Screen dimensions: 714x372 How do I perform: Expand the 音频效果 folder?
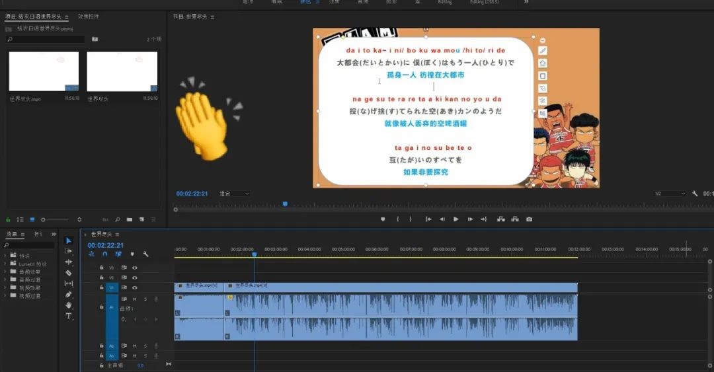[x=5, y=272]
